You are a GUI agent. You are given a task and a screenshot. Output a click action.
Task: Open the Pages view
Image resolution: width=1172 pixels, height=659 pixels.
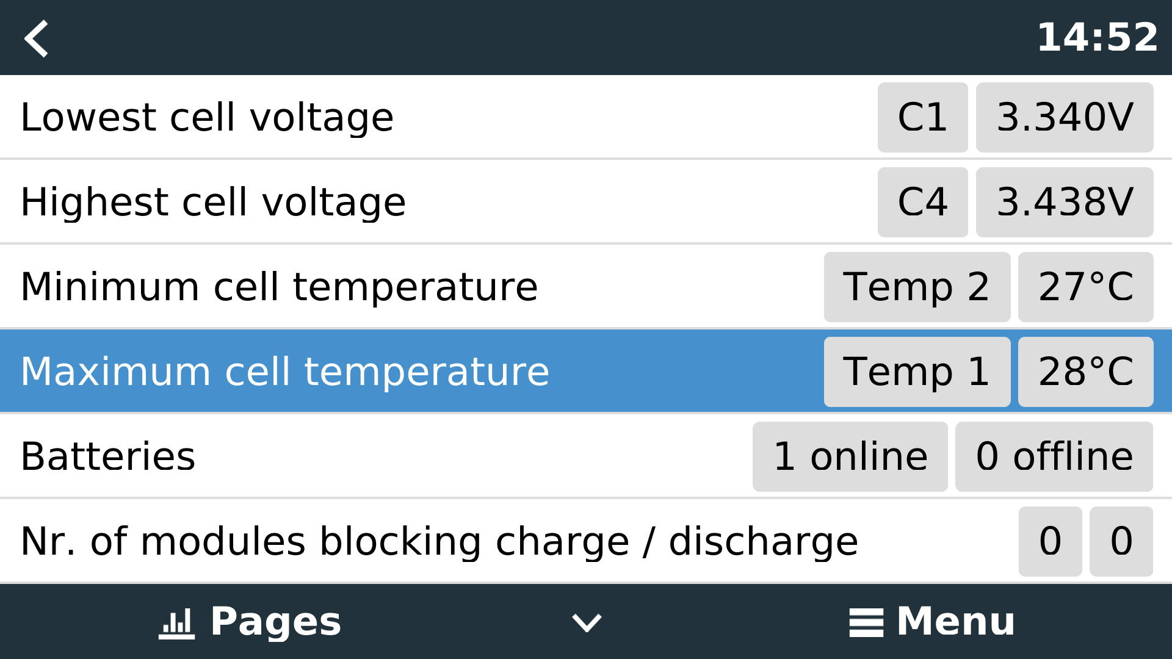pos(275,622)
